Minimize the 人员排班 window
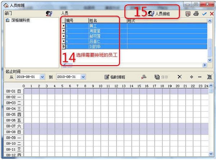The image size is (216, 160). (x=188, y=5)
